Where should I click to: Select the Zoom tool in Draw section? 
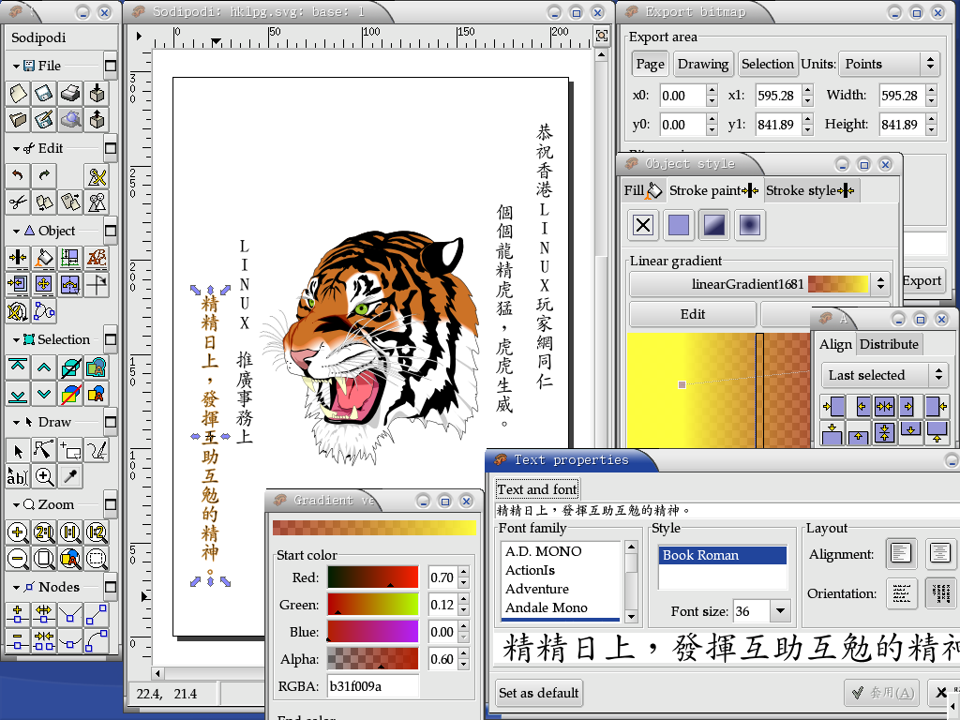coord(44,477)
